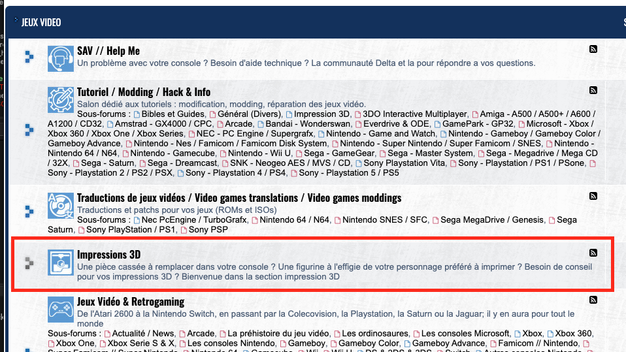Open Sega - Master System sub-forum
Image resolution: width=626 pixels, height=352 pixels.
[430, 153]
